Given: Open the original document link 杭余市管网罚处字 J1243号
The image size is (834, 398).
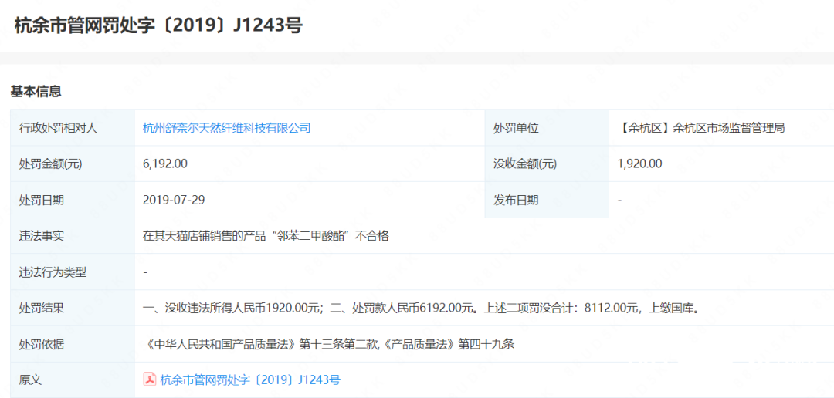Looking at the screenshot, I should pos(250,380).
